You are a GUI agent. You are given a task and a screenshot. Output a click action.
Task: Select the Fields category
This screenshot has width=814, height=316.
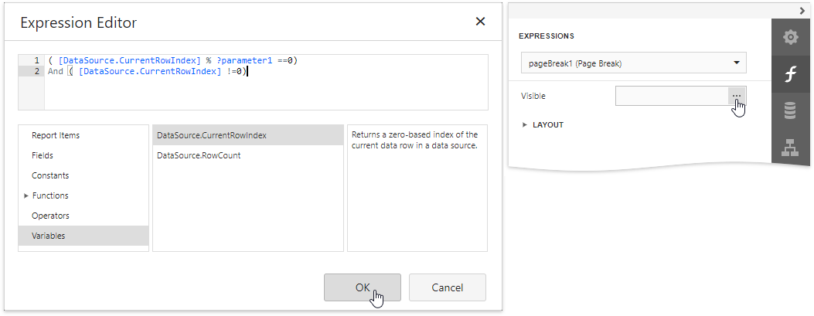point(43,156)
